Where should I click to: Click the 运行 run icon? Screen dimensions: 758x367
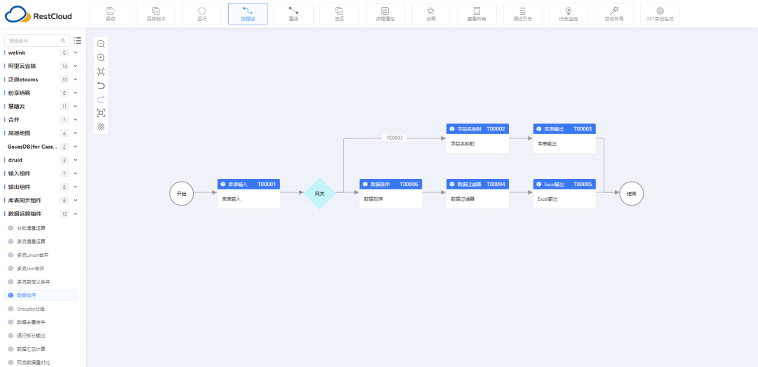[201, 13]
